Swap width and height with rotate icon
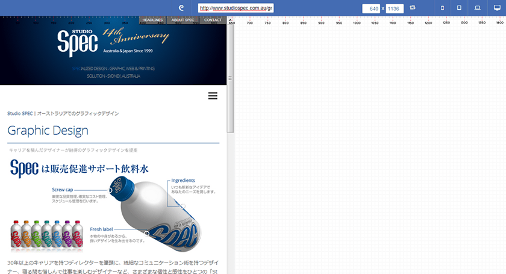Viewport: 506px width, 274px height. point(413,8)
